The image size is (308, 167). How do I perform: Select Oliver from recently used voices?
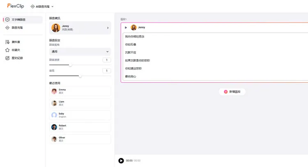click(x=80, y=139)
